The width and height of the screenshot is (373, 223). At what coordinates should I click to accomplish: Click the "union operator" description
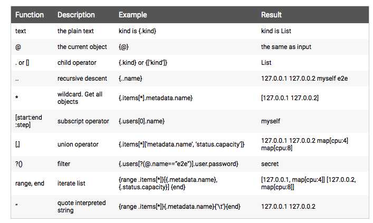pyautogui.click(x=78, y=144)
